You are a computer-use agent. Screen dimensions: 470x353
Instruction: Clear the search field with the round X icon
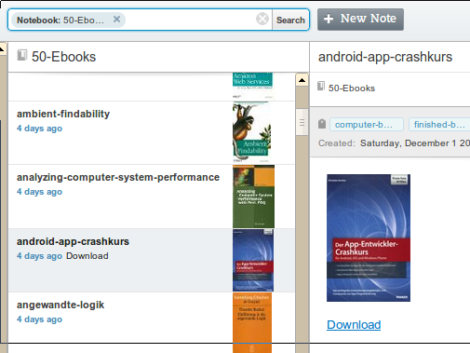pyautogui.click(x=262, y=20)
